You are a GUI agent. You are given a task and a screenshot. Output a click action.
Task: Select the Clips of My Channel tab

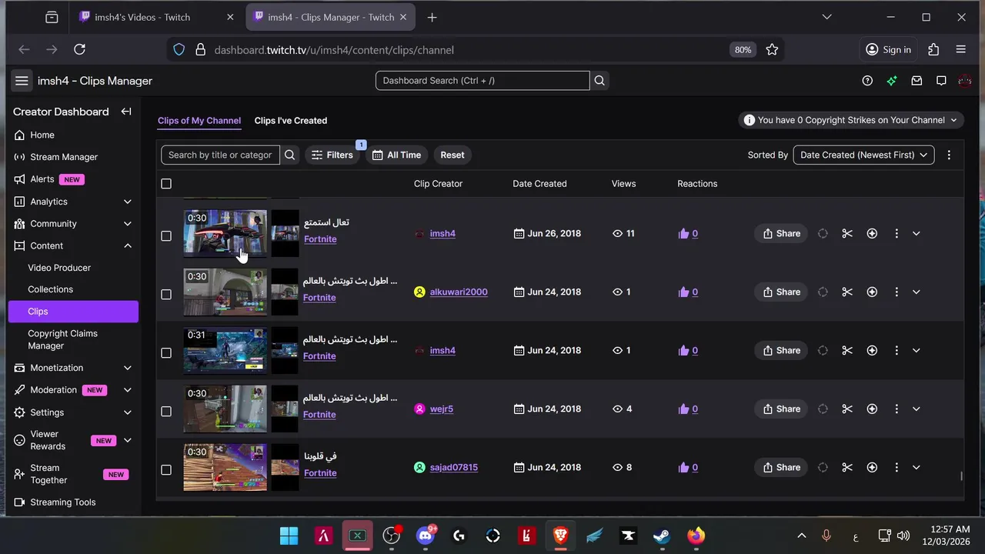pos(199,121)
